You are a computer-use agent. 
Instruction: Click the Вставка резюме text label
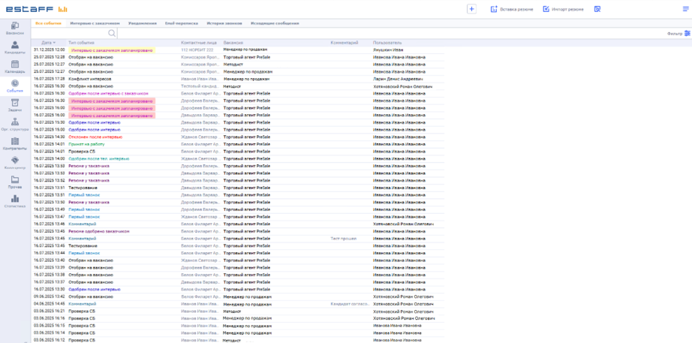click(x=516, y=9)
